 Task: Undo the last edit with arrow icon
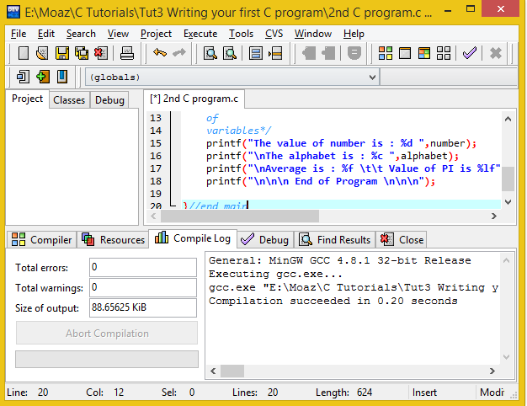160,53
